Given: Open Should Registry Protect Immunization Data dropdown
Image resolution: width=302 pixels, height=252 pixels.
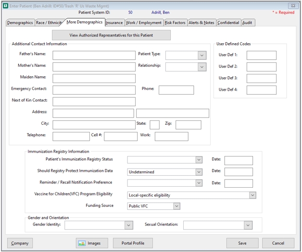Looking at the screenshot, I should point(199,172).
